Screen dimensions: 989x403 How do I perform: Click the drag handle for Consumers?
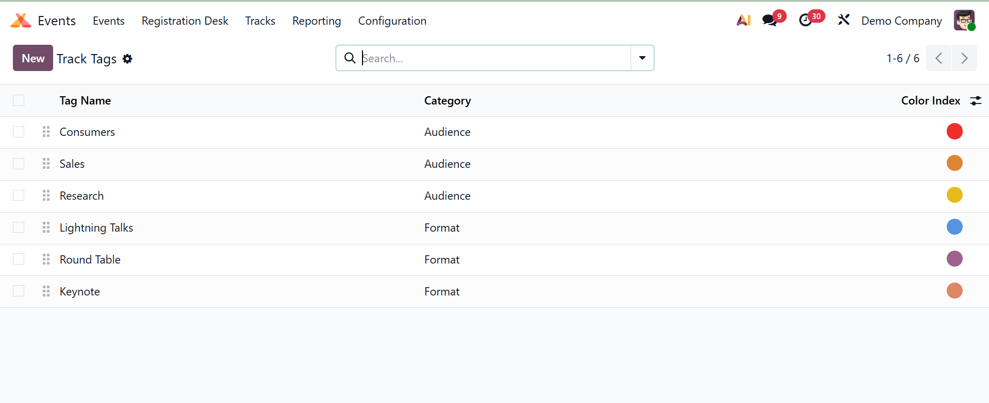(46, 132)
